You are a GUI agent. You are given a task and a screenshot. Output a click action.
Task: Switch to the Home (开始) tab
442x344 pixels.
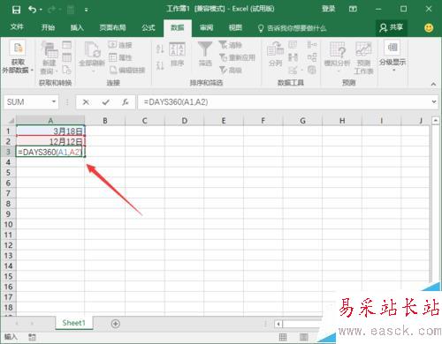pos(48,27)
